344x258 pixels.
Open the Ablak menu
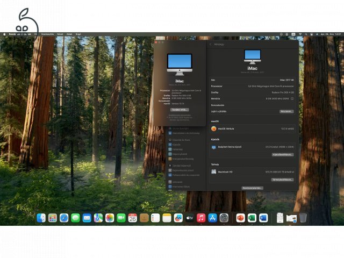69,34
